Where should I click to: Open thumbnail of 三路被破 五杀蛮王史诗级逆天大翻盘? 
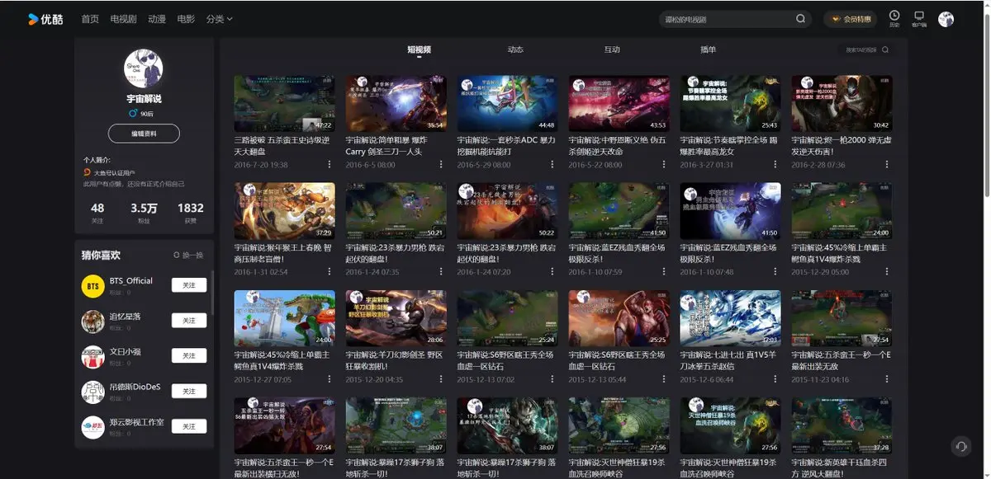[284, 104]
